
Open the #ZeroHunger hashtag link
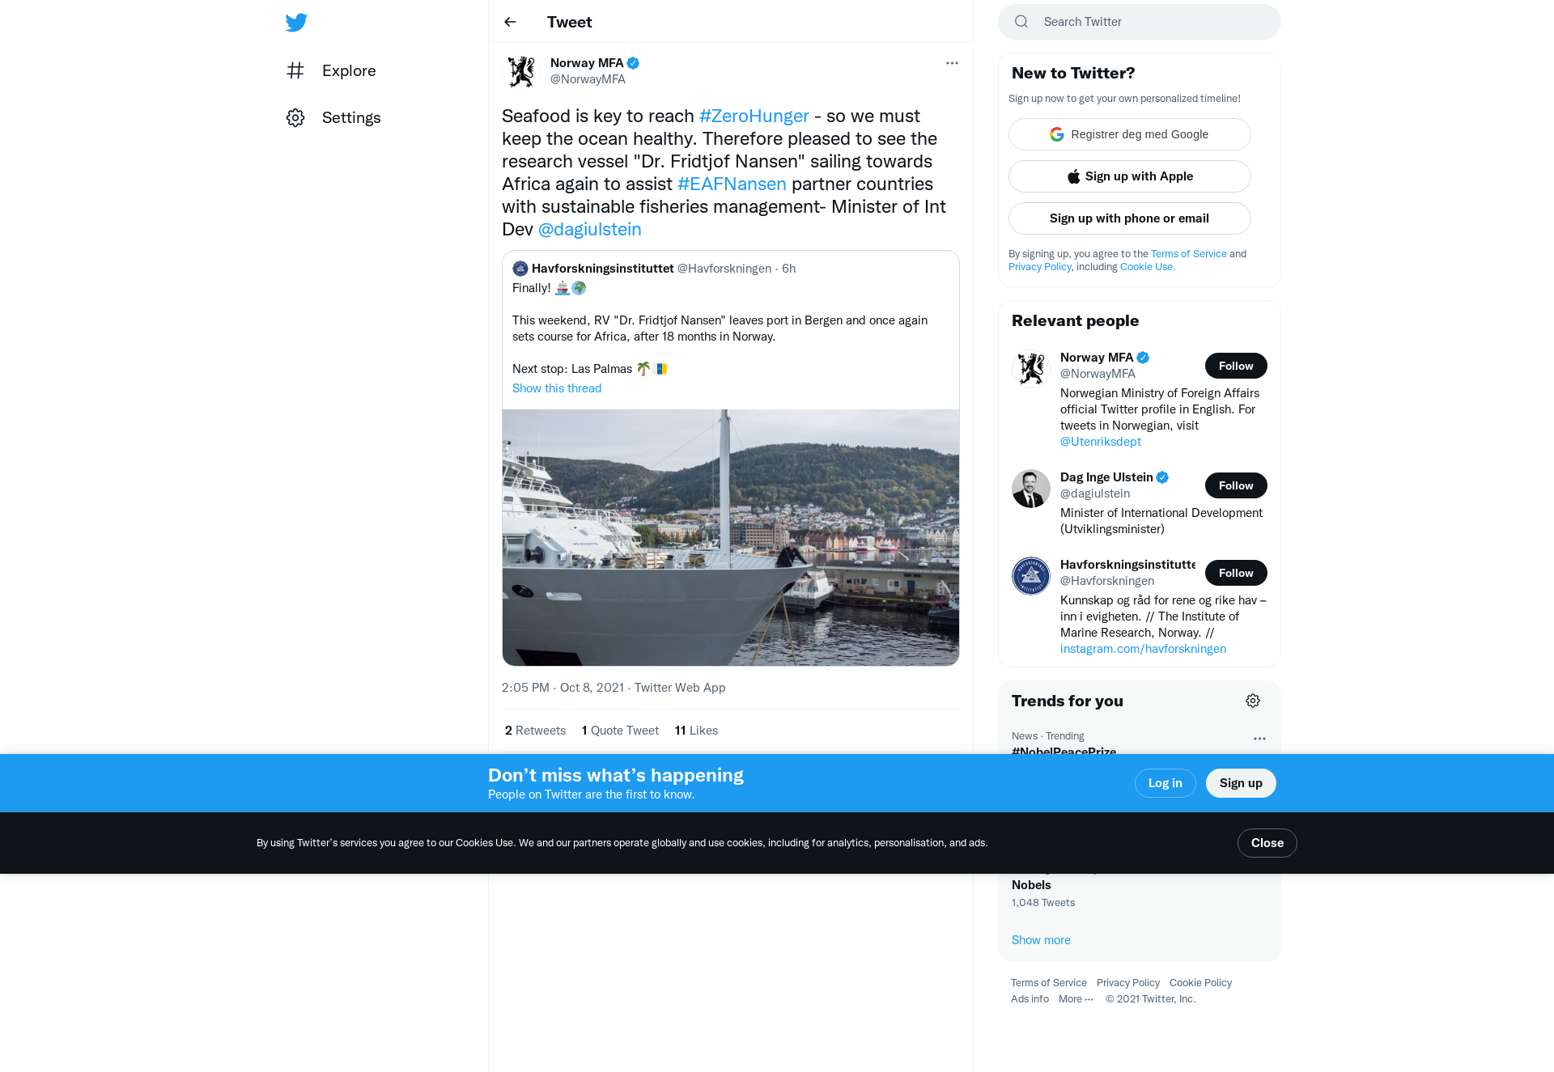click(x=754, y=116)
